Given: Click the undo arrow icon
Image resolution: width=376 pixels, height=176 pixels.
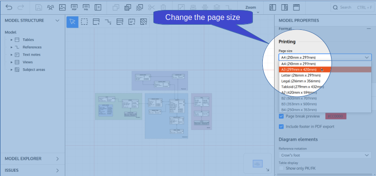Looking at the screenshot, I should [9, 8].
